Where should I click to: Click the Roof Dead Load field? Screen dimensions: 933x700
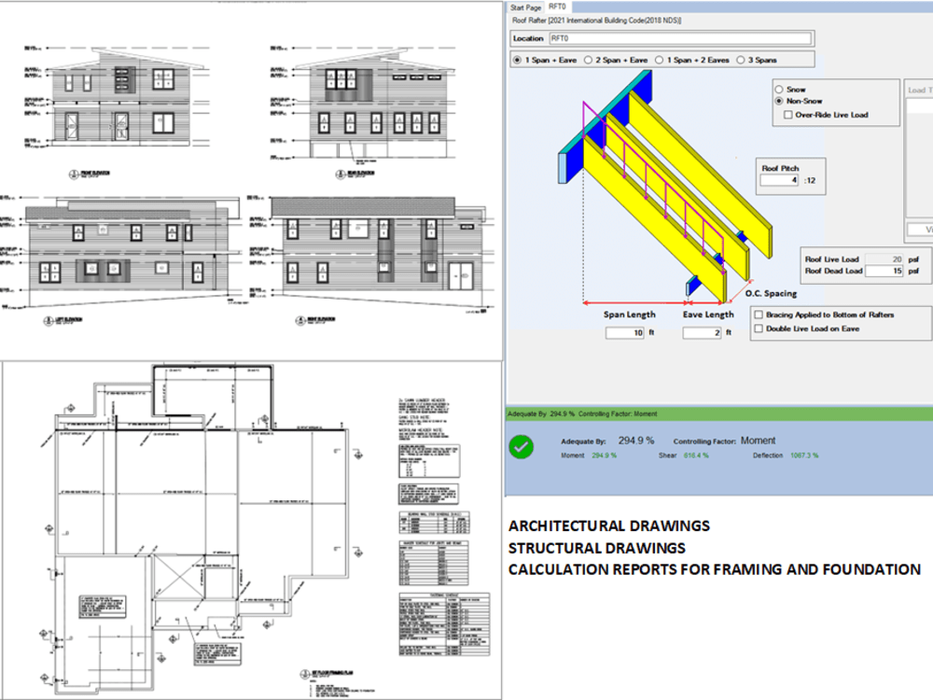[884, 269]
